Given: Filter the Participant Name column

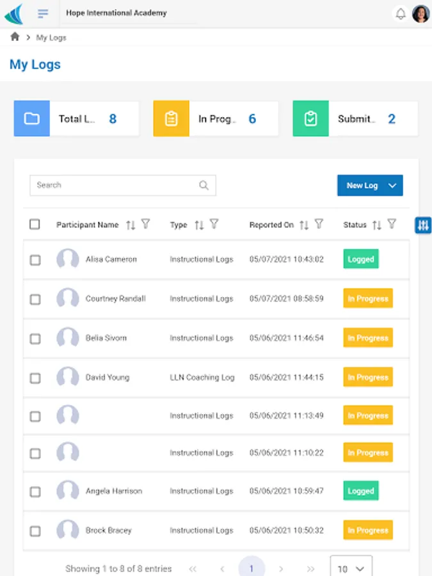Looking at the screenshot, I should pos(145,224).
